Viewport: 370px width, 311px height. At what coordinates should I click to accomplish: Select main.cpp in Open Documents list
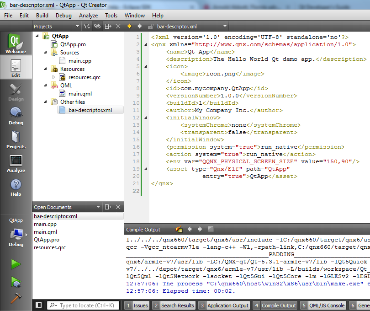45,224
